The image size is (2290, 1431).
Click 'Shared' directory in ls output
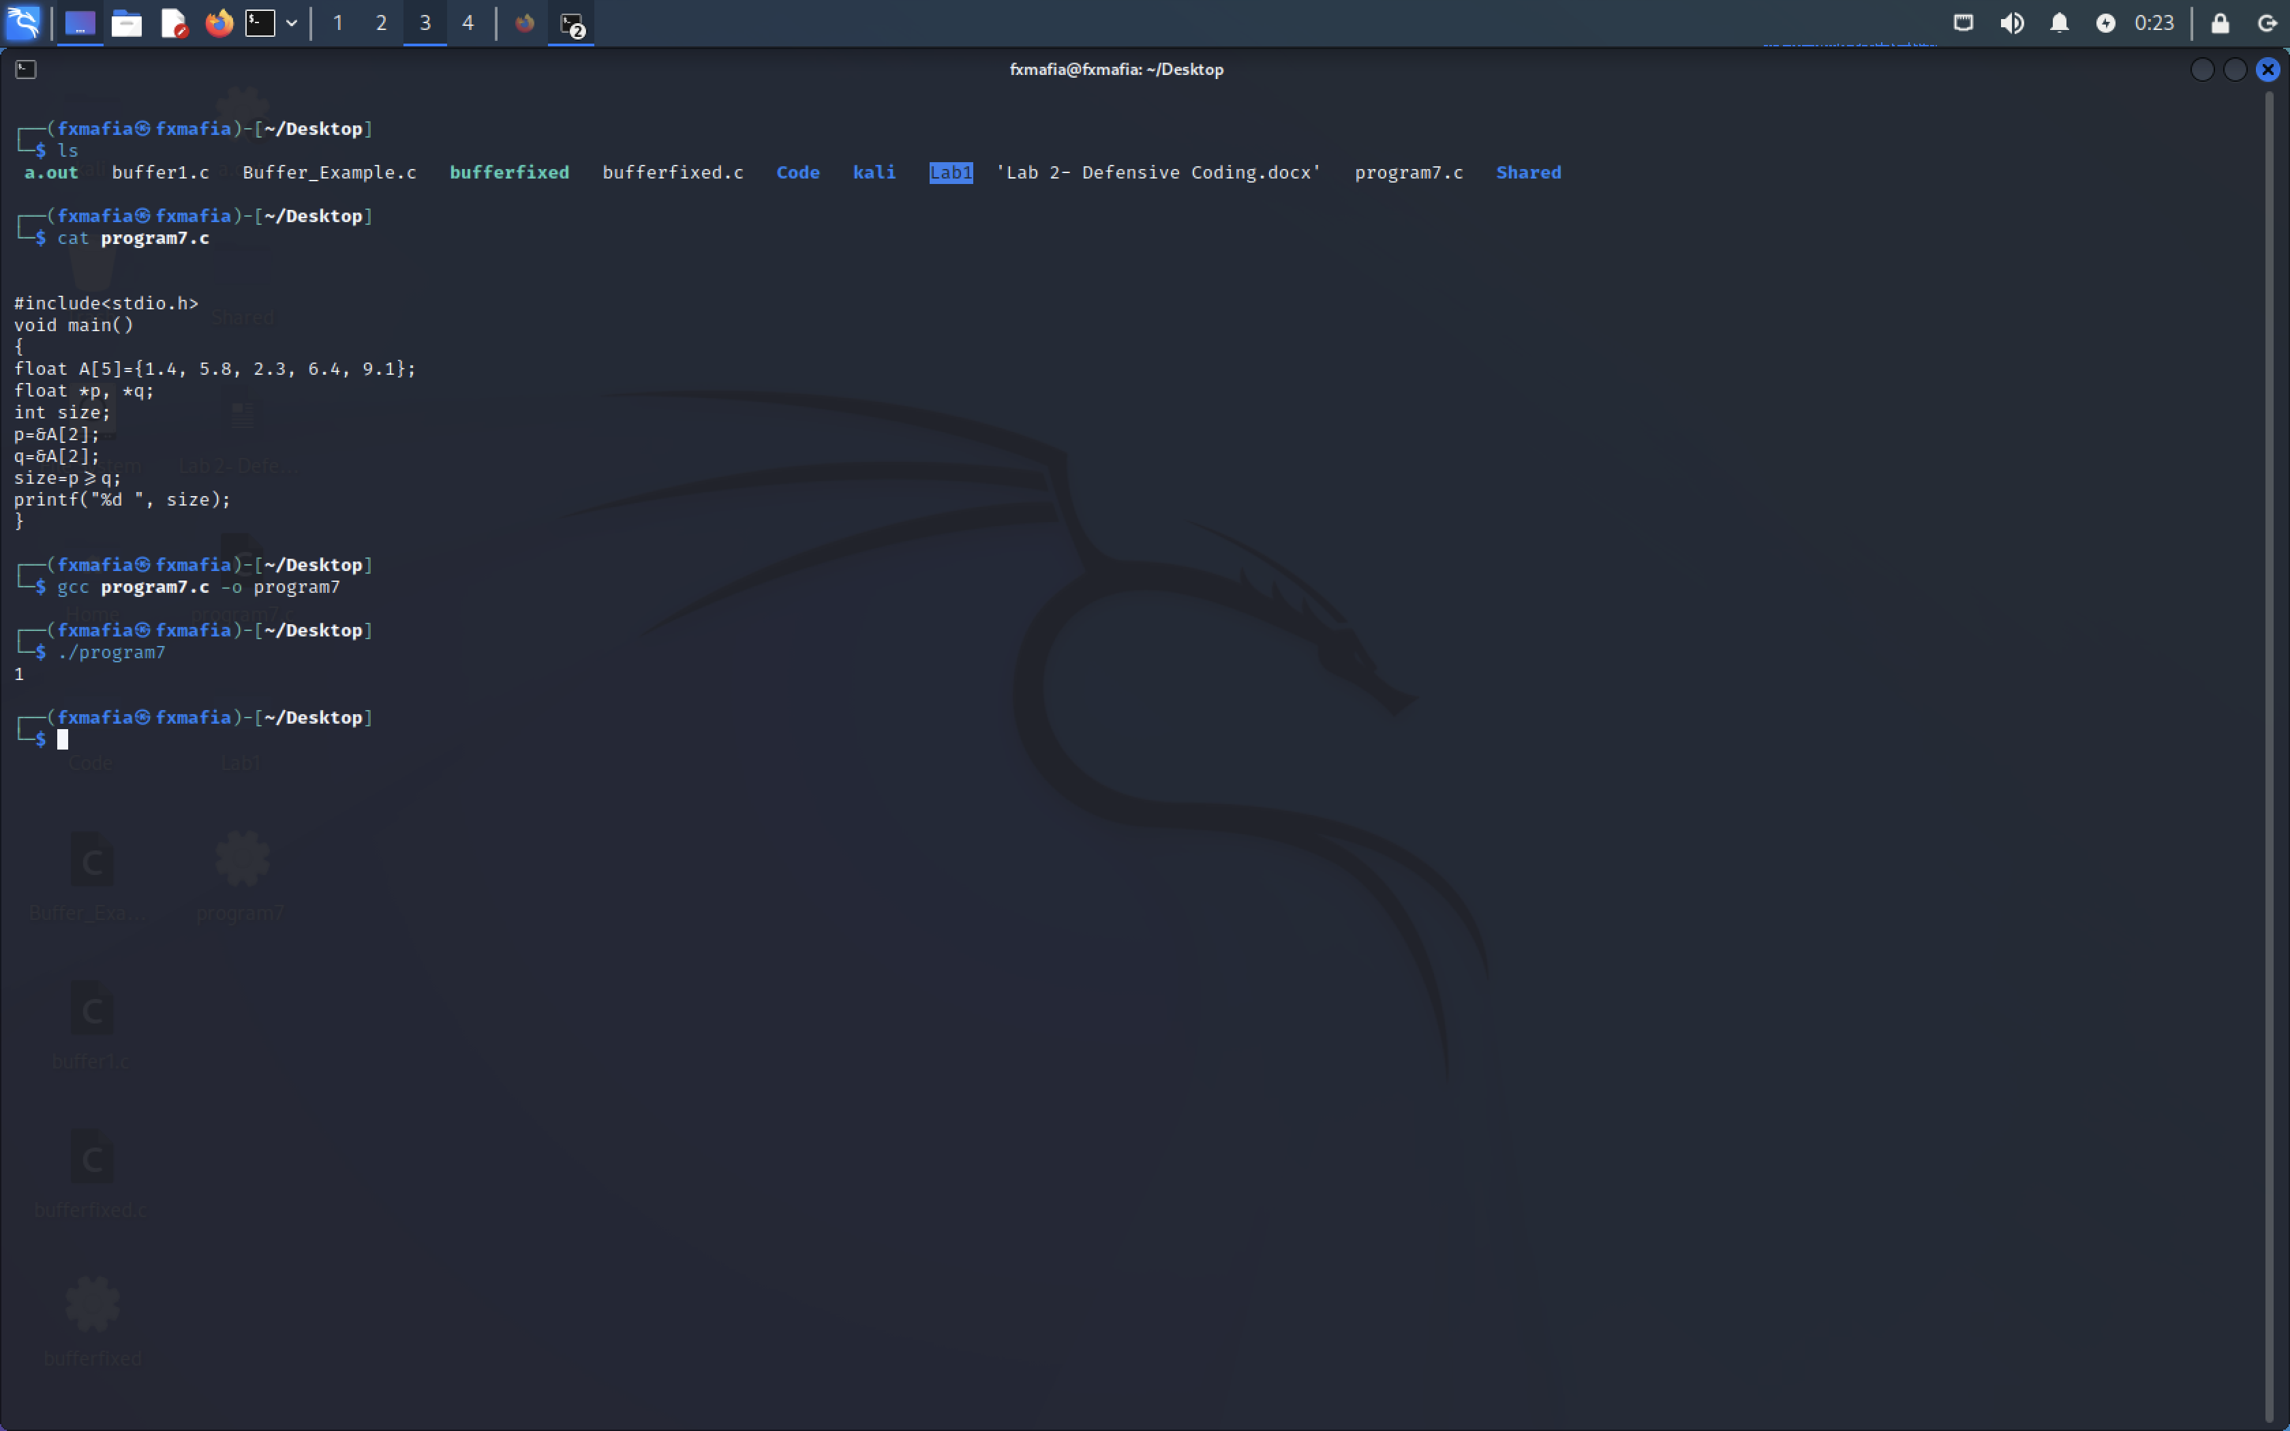tap(1528, 172)
